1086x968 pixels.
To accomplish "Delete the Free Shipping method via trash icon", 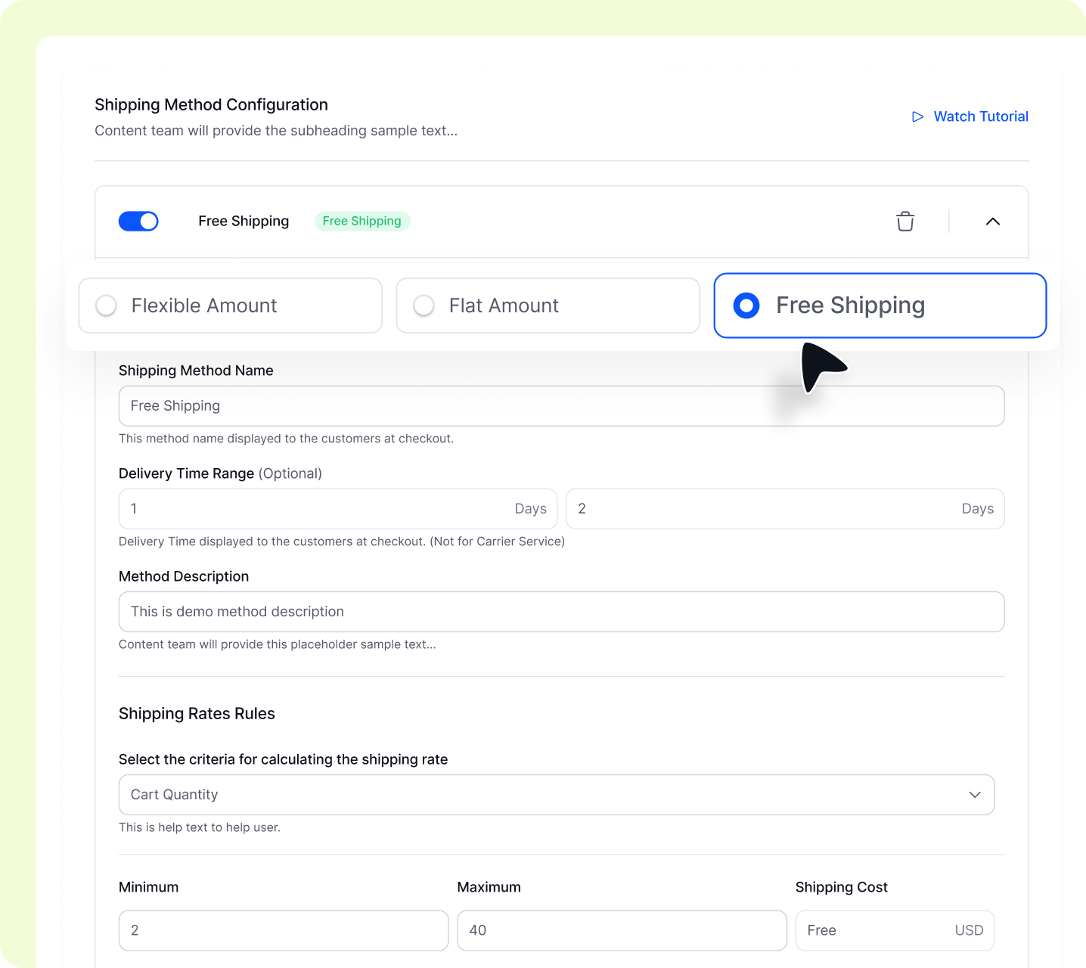I will coord(904,221).
